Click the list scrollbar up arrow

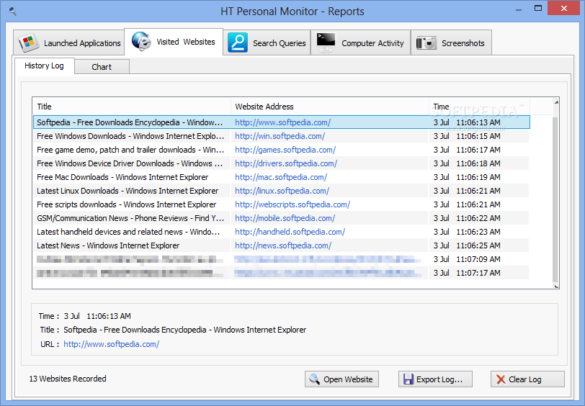point(556,101)
